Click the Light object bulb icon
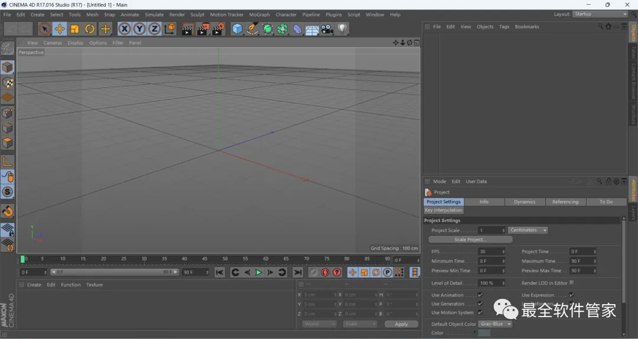The width and height of the screenshot is (638, 339). pos(343,29)
